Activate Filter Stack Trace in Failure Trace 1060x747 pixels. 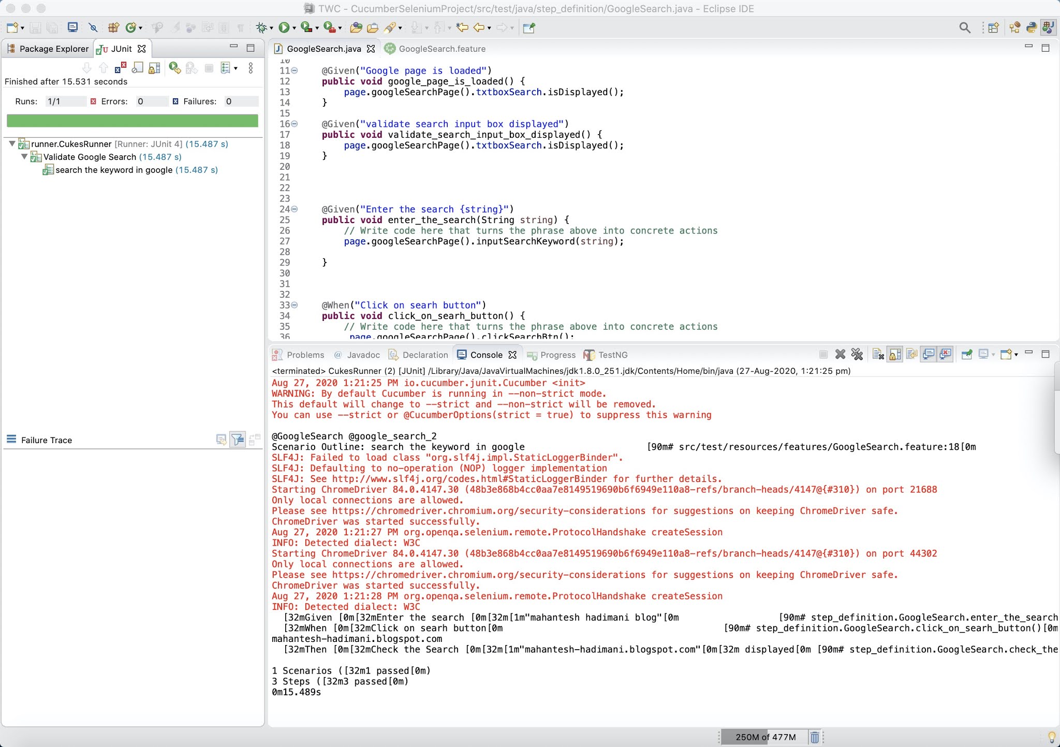(237, 440)
